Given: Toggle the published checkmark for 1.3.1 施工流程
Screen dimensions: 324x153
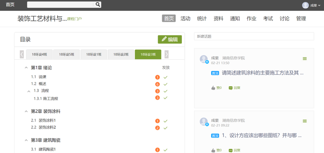Looking at the screenshot, I should (165, 98).
